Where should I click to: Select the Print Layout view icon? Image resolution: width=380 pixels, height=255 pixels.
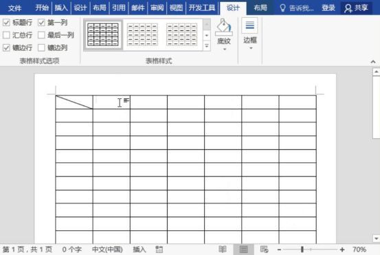coord(243,250)
